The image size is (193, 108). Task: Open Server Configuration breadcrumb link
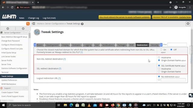click(55, 24)
